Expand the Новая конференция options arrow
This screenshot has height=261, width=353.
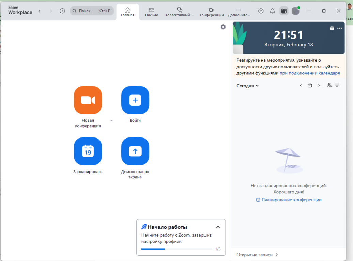coord(111,121)
